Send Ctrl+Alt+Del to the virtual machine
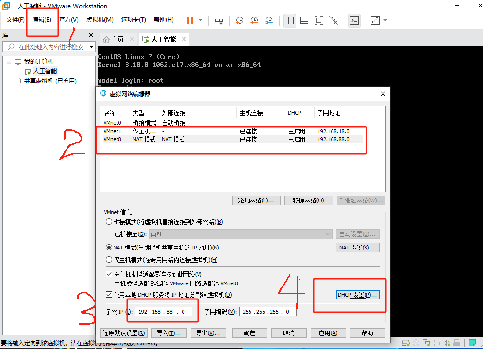The height and width of the screenshot is (349, 483). coord(219,20)
